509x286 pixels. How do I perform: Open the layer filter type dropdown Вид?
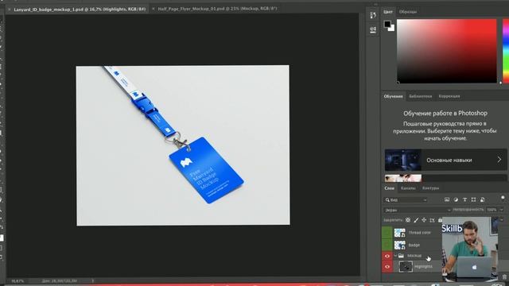coord(406,200)
